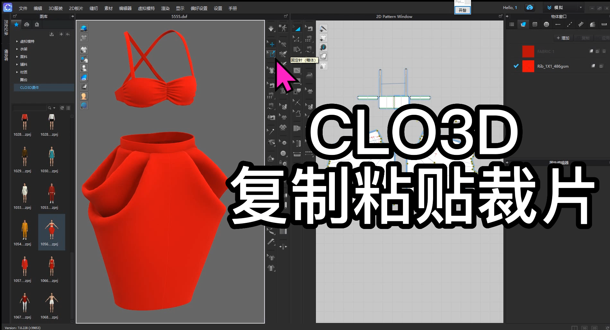
Task: Select the Select/Move cross-arrow tool
Action: (272, 44)
